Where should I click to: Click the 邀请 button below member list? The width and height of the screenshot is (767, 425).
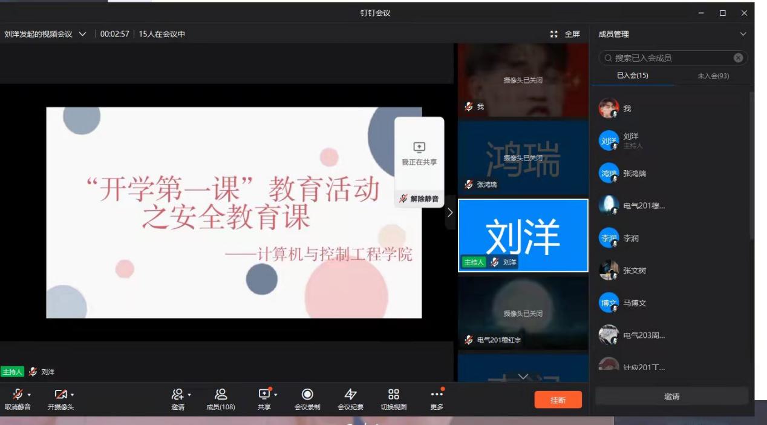(671, 397)
